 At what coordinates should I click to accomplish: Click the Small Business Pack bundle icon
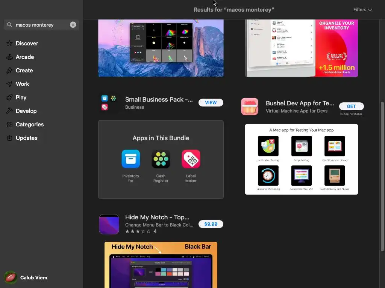click(x=109, y=103)
